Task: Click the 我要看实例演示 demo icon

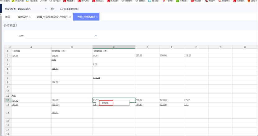Action: 61,9
